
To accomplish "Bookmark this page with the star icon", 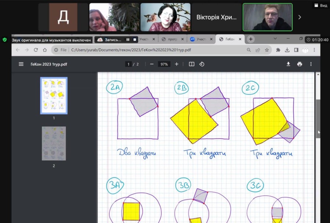I will [x=267, y=50].
